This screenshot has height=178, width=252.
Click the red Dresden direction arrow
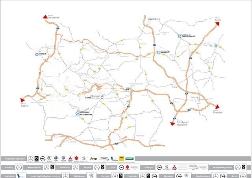(x=217, y=107)
